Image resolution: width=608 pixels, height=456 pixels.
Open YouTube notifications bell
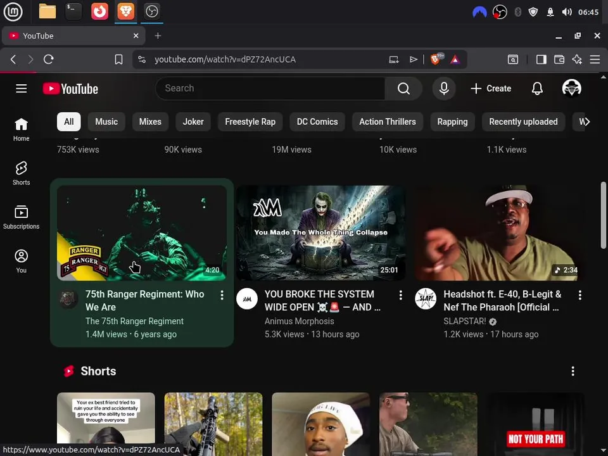pos(537,89)
